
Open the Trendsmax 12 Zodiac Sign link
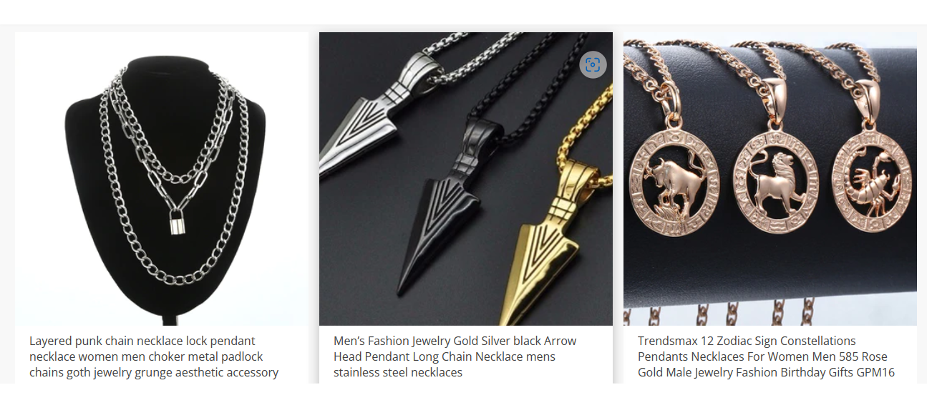766,356
